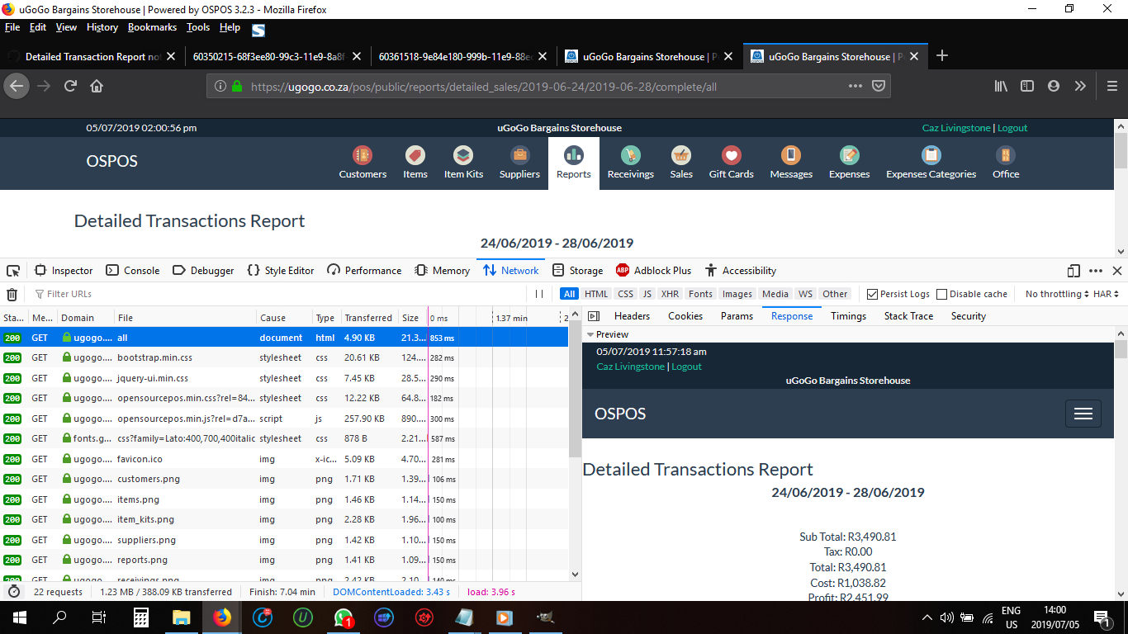
Task: Collapse the Preview section in Response panel
Action: point(589,334)
